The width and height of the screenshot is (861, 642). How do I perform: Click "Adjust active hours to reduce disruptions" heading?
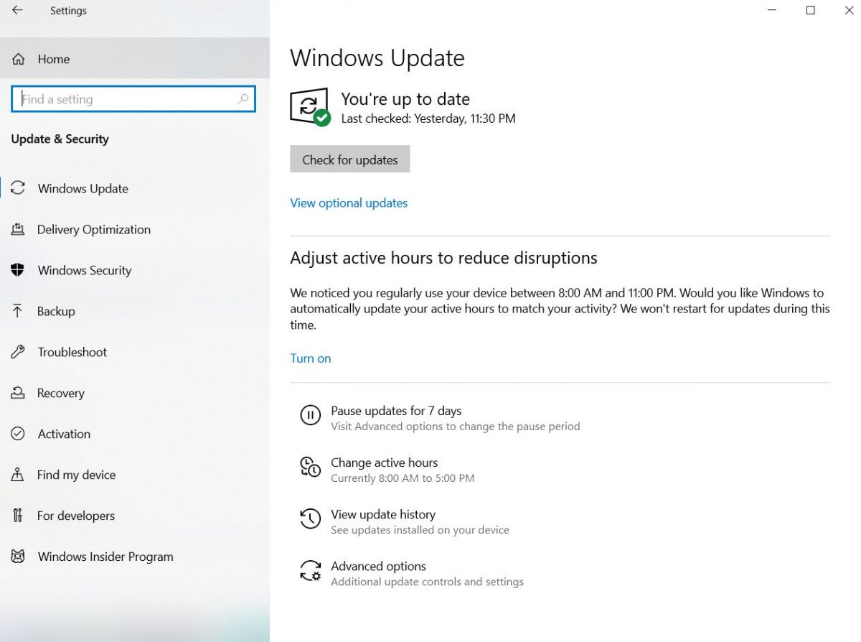tap(443, 258)
